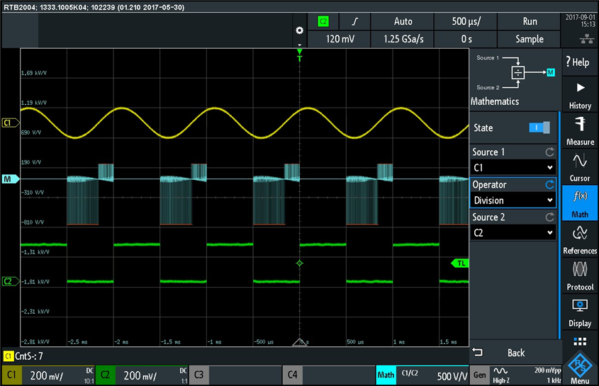The width and height of the screenshot is (599, 386).
Task: Select the Math tab in sidebar
Action: pos(580,203)
